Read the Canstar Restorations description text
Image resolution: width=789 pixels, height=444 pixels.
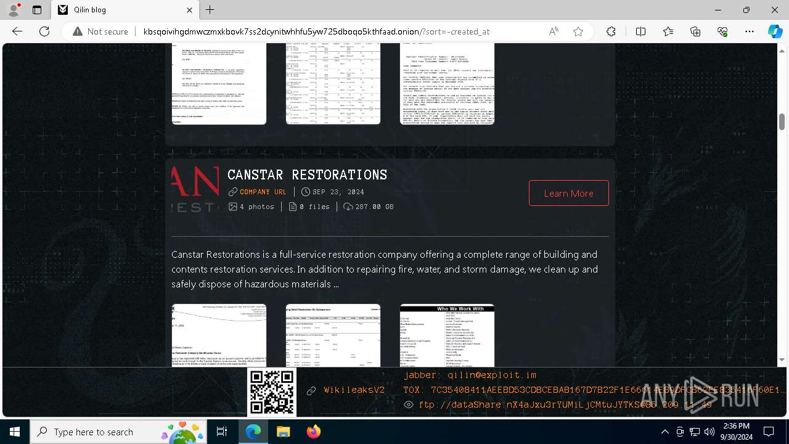[x=385, y=269]
